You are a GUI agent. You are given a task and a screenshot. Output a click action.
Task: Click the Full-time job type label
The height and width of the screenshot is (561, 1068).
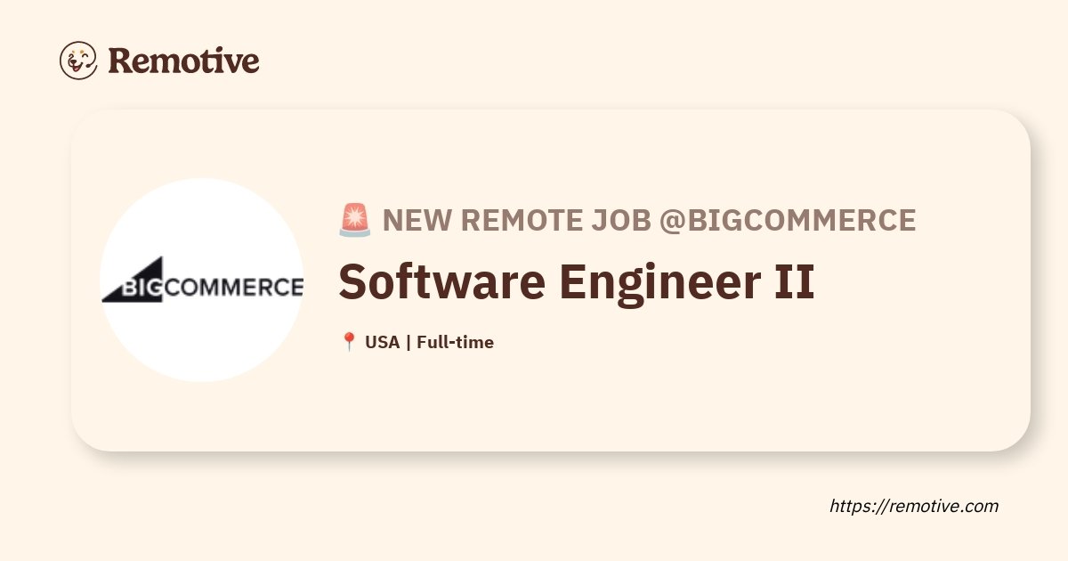[x=455, y=342]
